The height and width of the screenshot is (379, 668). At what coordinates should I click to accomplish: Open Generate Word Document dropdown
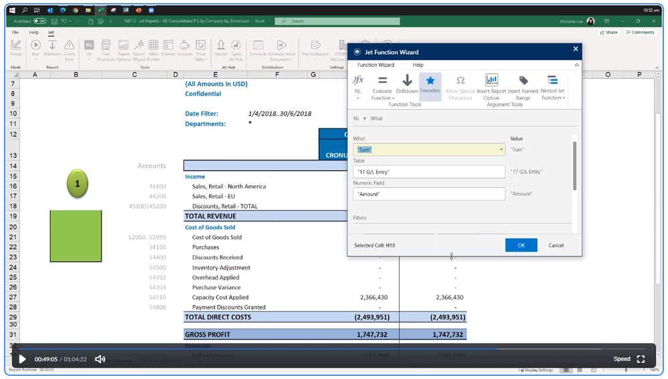[281, 50]
